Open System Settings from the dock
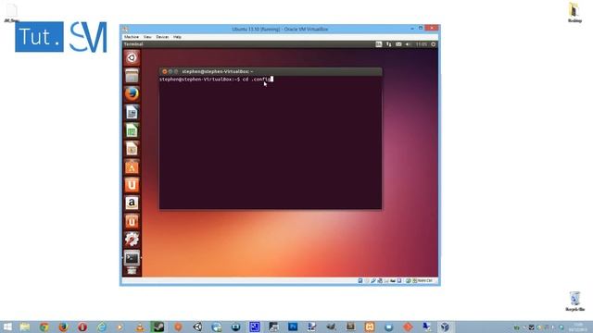 pos(132,240)
